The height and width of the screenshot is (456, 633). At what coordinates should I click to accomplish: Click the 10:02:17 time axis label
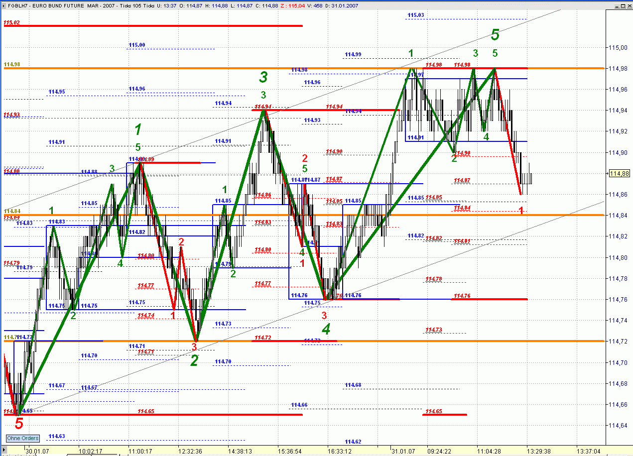[x=91, y=451]
